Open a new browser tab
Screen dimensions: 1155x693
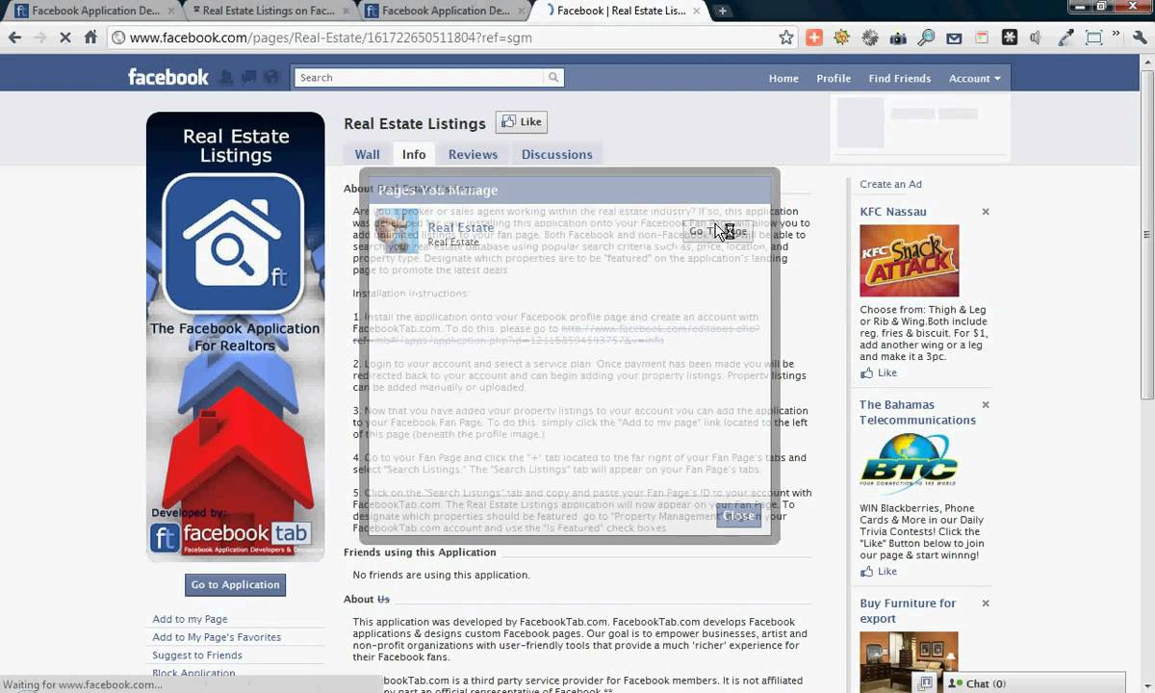(x=722, y=11)
